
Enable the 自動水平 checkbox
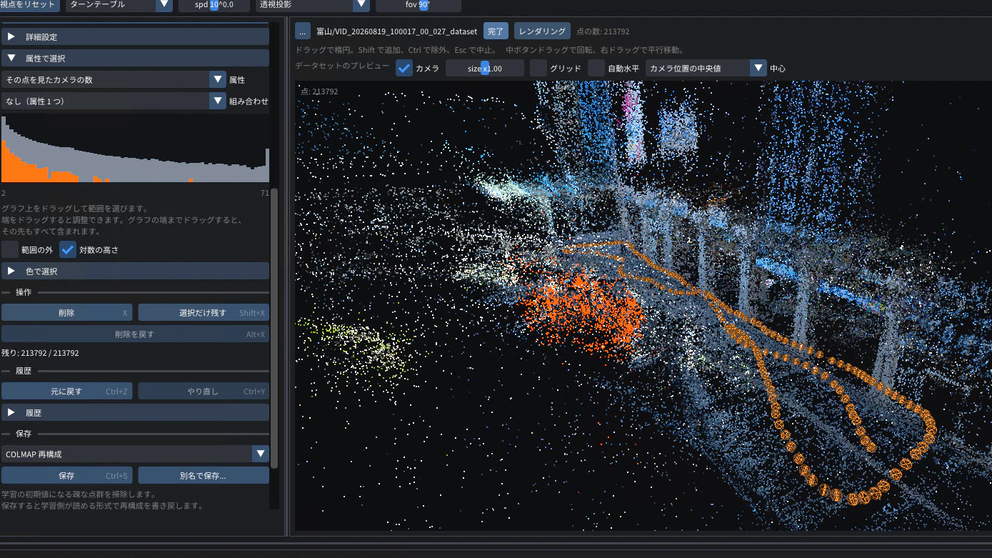[x=596, y=69]
